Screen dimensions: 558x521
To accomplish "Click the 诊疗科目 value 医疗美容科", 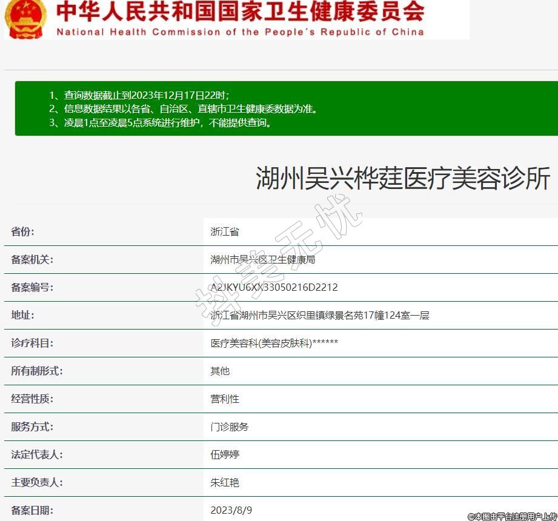I will [274, 343].
